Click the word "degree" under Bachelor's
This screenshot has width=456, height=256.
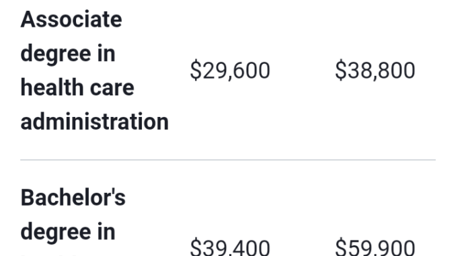pyautogui.click(x=56, y=233)
